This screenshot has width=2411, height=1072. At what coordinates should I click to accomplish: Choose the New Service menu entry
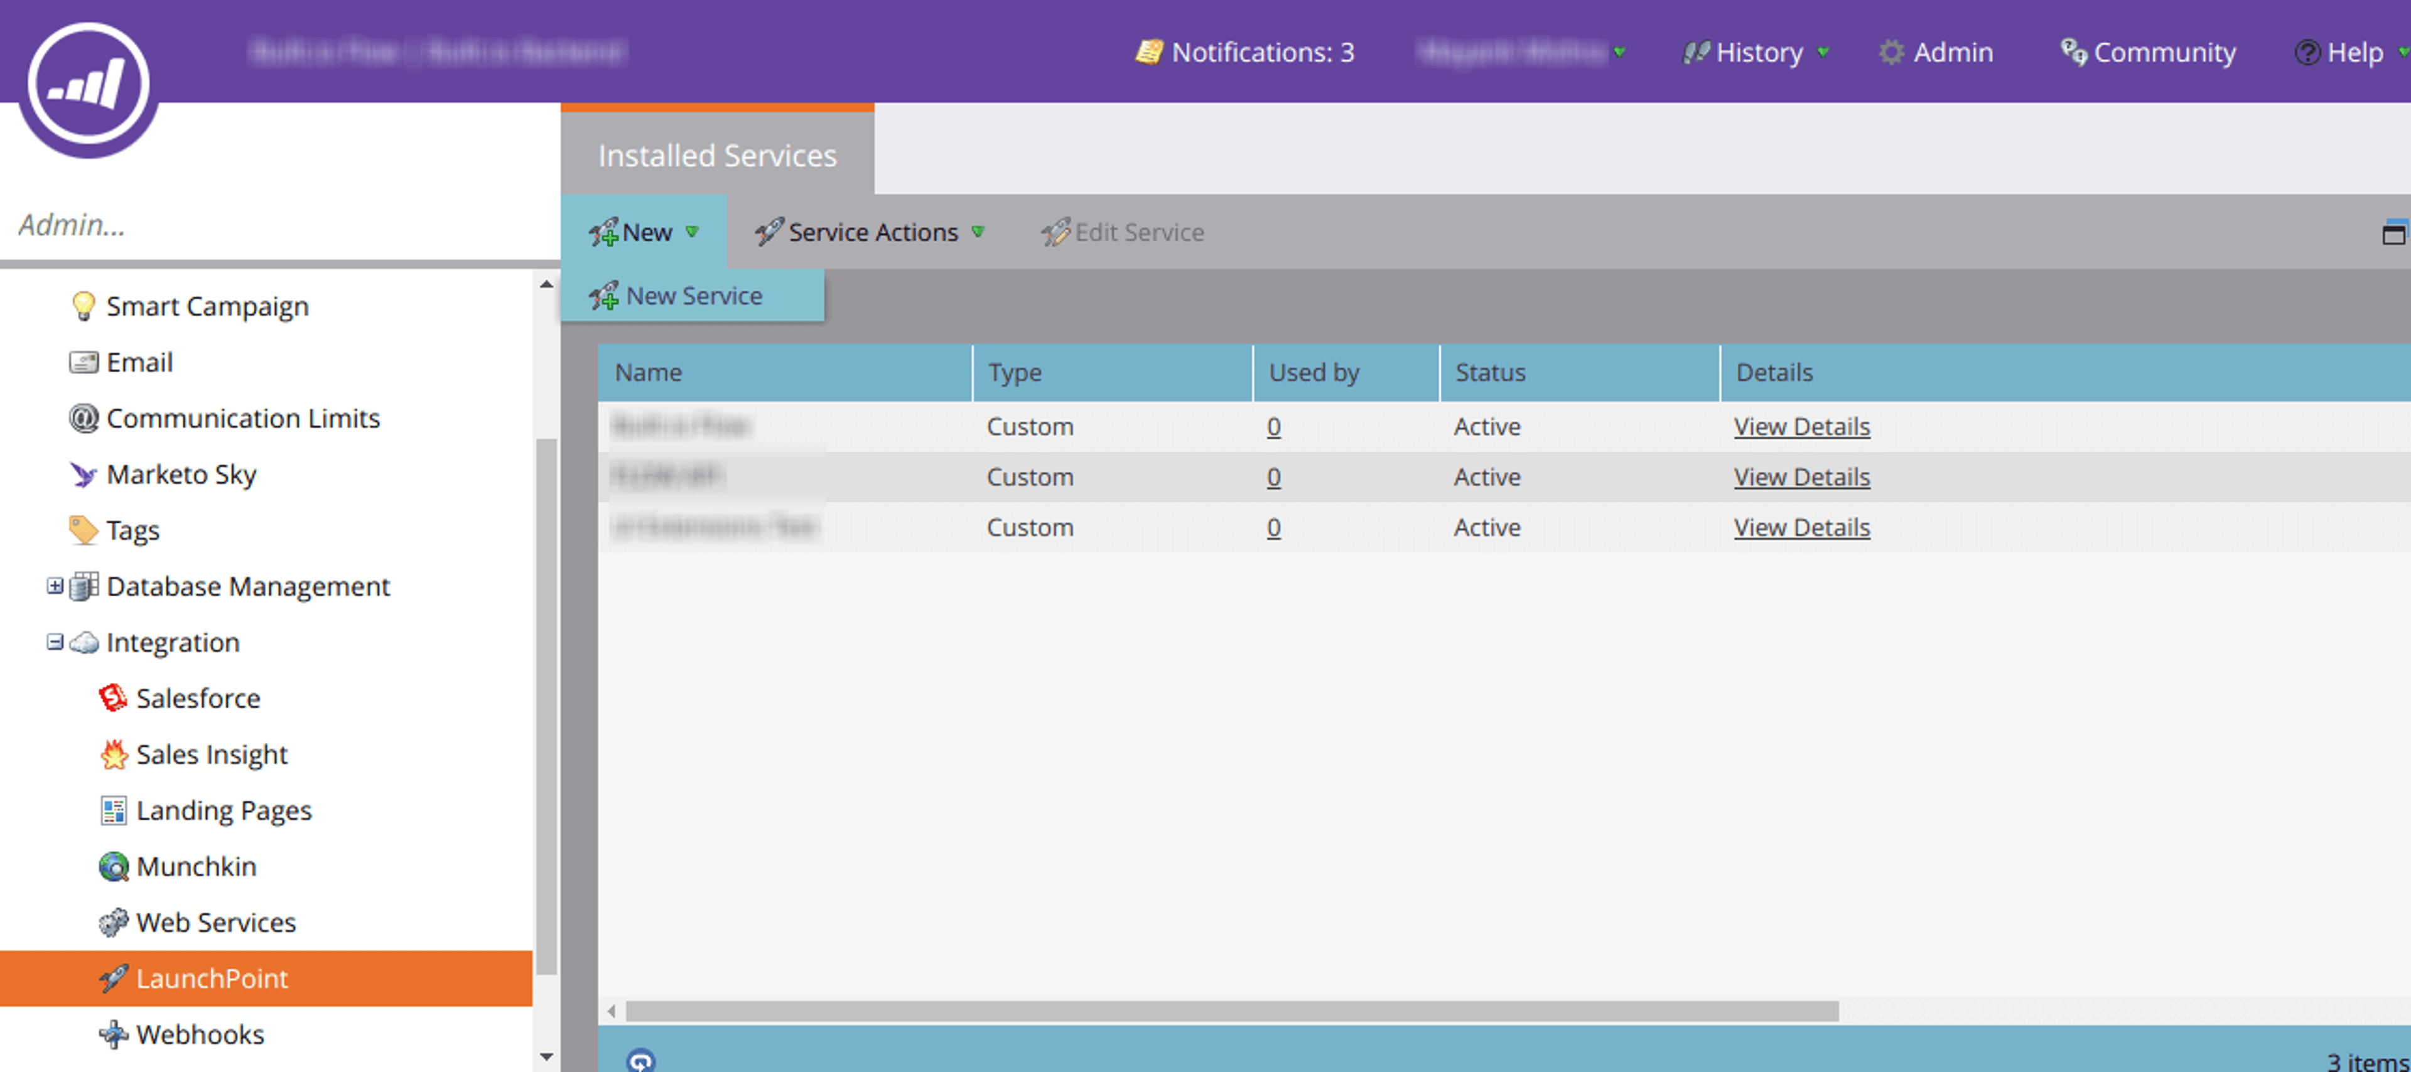point(693,296)
